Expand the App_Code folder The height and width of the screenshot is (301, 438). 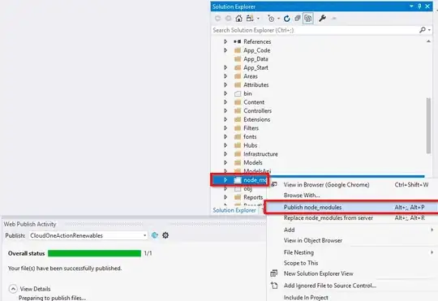(225, 50)
